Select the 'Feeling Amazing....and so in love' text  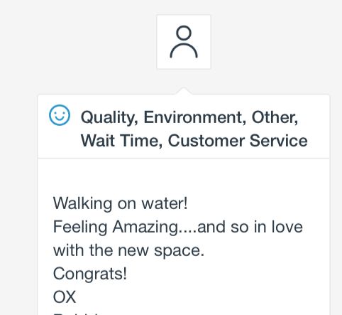coord(178,227)
